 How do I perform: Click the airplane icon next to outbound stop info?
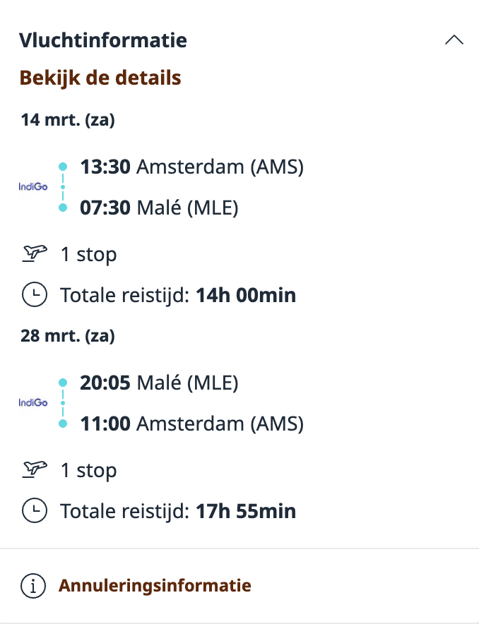(35, 253)
